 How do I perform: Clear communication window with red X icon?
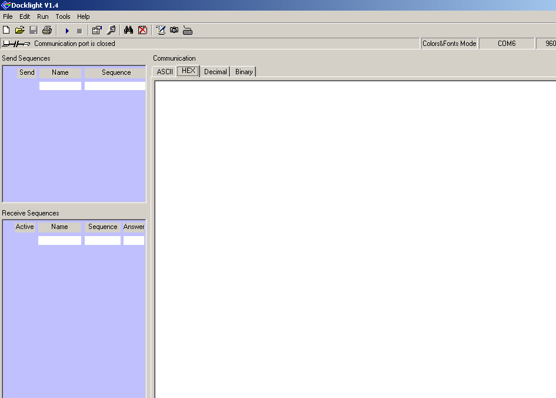(142, 30)
